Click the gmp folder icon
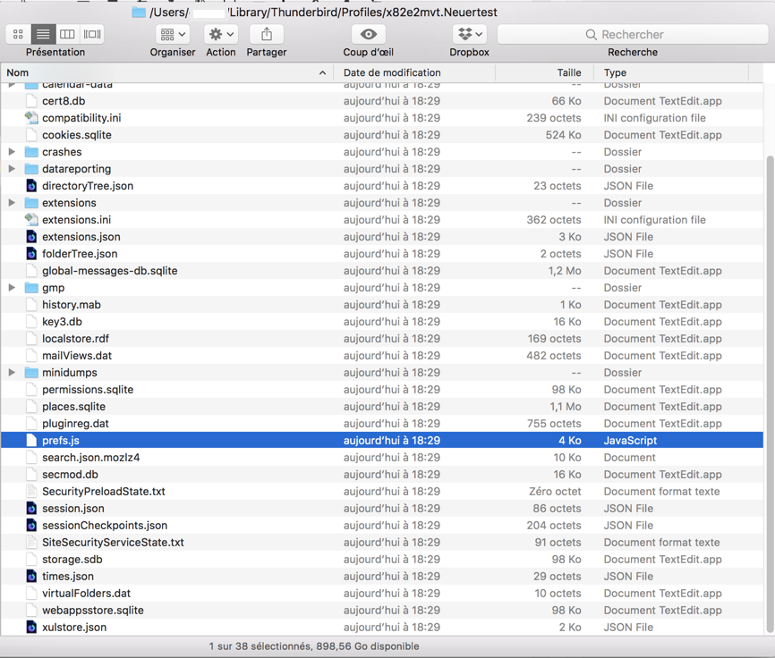This screenshot has height=658, width=775. click(31, 287)
